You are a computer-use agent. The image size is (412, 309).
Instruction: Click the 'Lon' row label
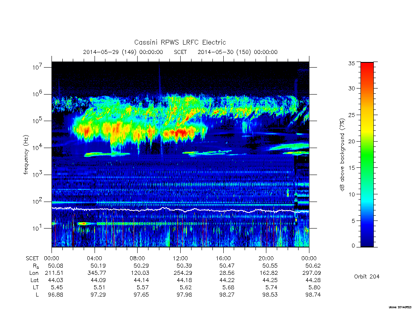pos(34,273)
